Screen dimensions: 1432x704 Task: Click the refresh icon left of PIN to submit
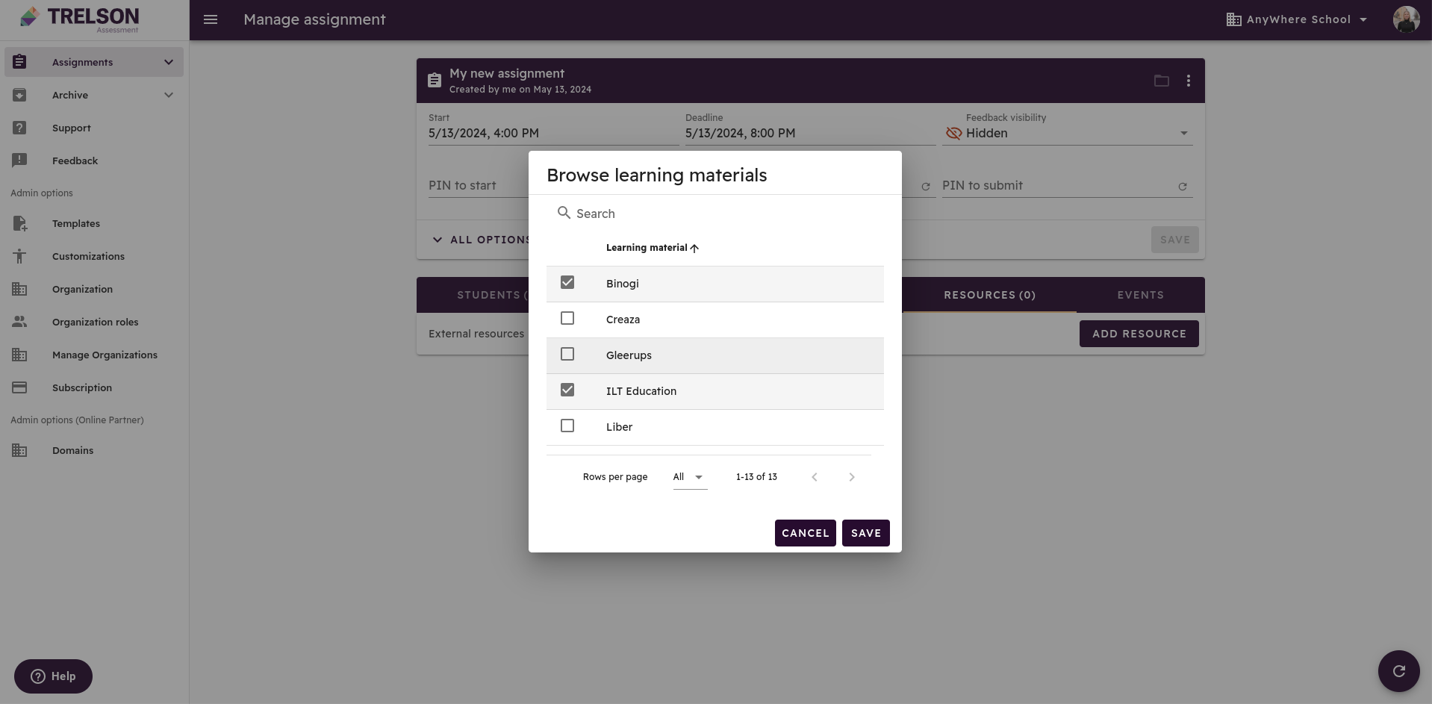(926, 187)
